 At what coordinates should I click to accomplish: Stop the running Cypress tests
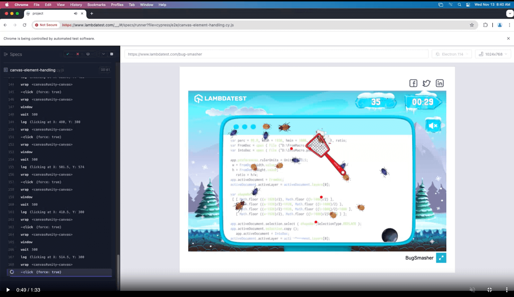pyautogui.click(x=111, y=54)
